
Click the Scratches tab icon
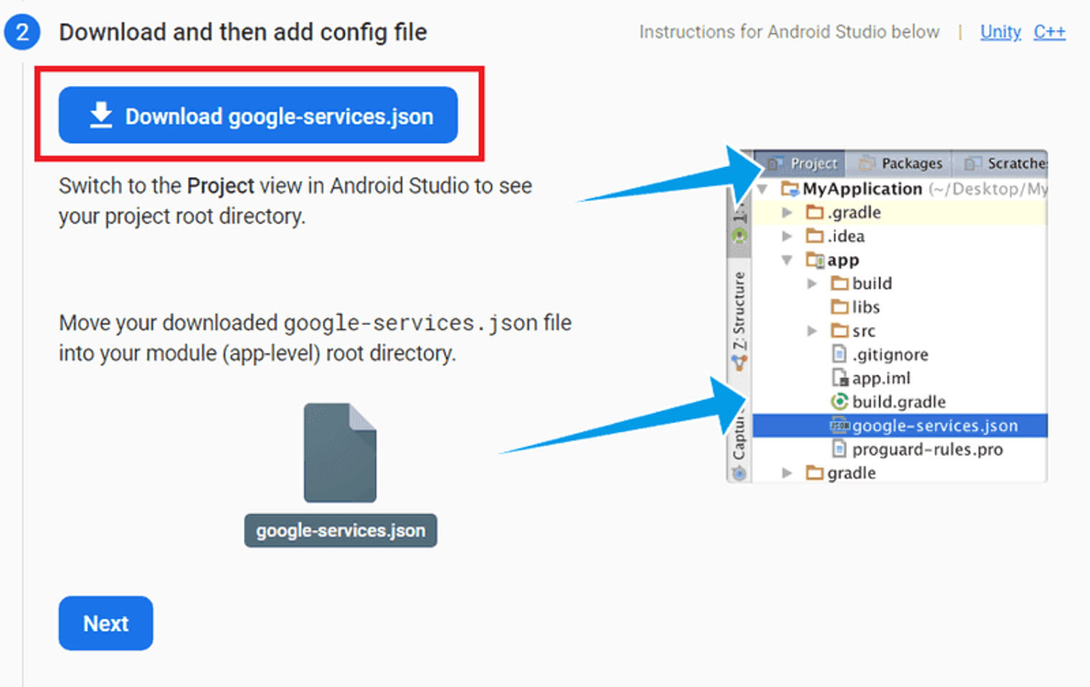(972, 164)
